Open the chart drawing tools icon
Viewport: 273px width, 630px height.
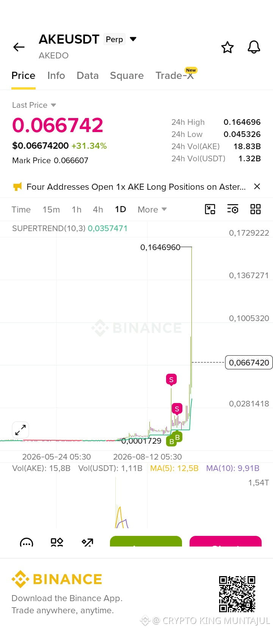pyautogui.click(x=210, y=209)
